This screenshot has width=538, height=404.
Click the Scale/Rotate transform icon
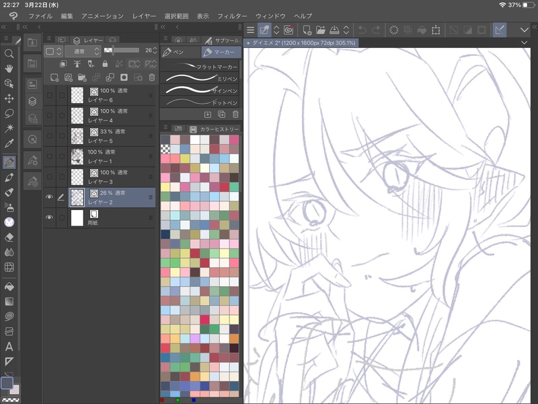click(x=436, y=30)
